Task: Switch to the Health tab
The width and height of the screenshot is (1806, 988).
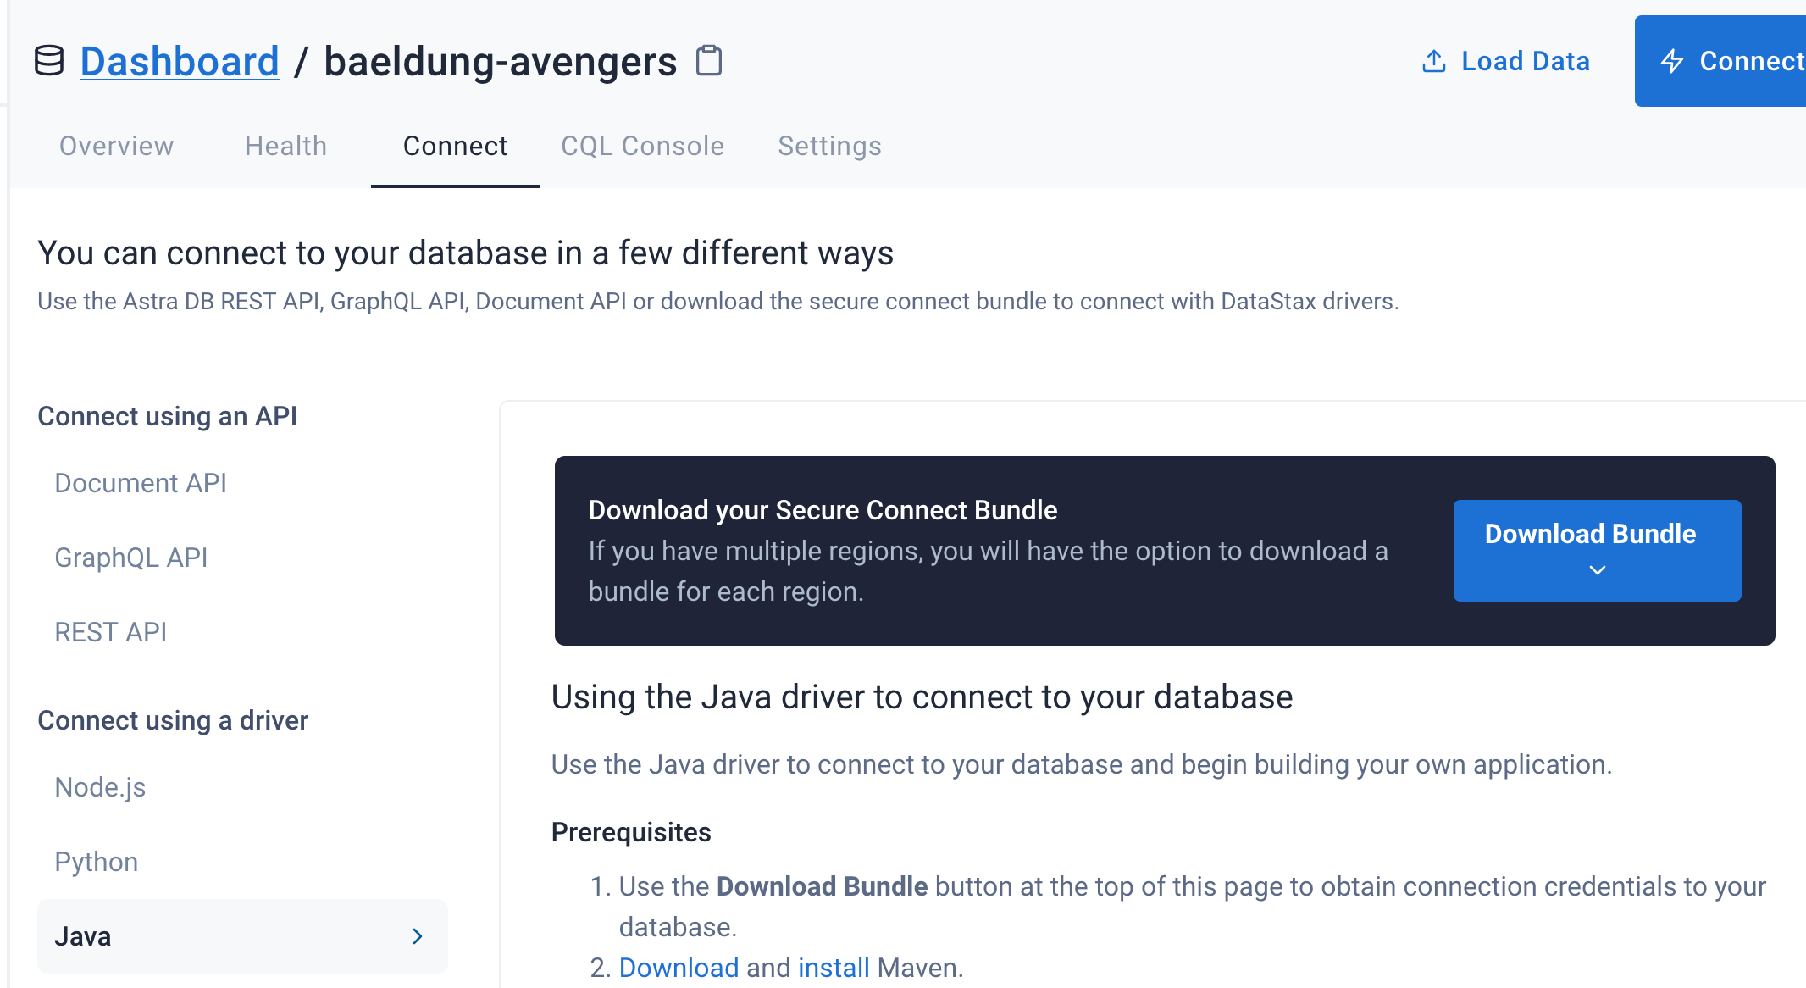Action: [x=286, y=146]
